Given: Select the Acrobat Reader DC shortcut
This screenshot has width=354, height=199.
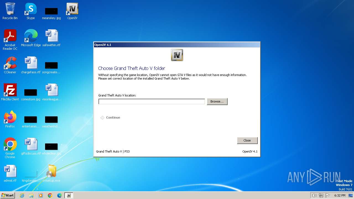Looking at the screenshot, I should (x=10, y=40).
